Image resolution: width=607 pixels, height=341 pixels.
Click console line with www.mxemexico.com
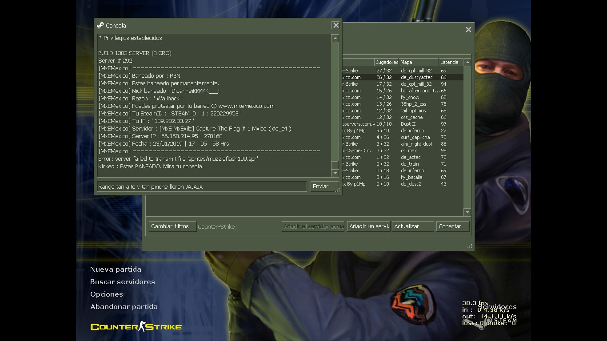[186, 106]
